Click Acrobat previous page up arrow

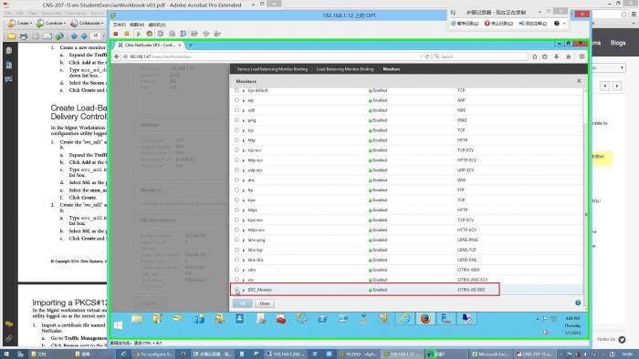[74, 36]
